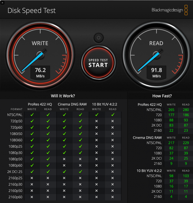Click Cinema DNG RAW write cross for 2160p50
This screenshot has height=203, width=193.
64,191
